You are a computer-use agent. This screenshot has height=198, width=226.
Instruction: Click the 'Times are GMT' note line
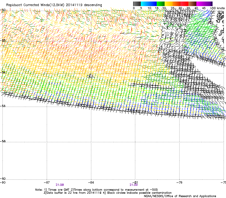point(97,190)
